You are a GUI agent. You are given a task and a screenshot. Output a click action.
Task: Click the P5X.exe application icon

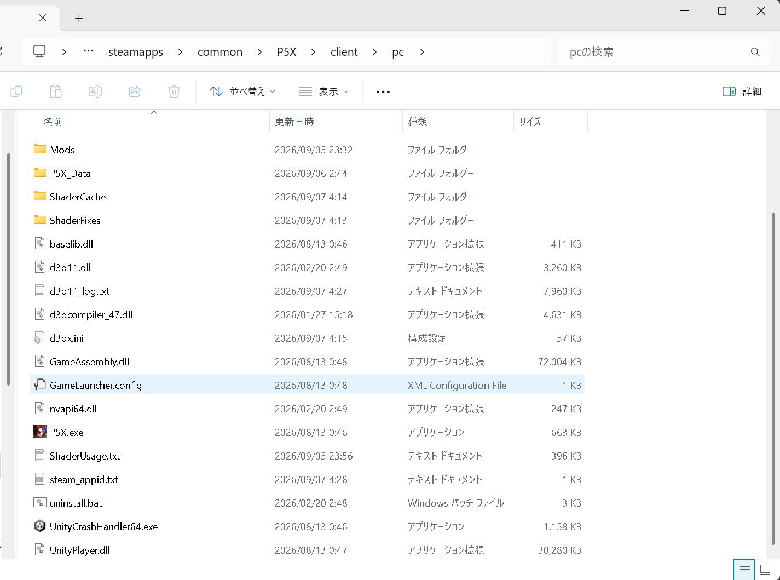pyautogui.click(x=40, y=432)
